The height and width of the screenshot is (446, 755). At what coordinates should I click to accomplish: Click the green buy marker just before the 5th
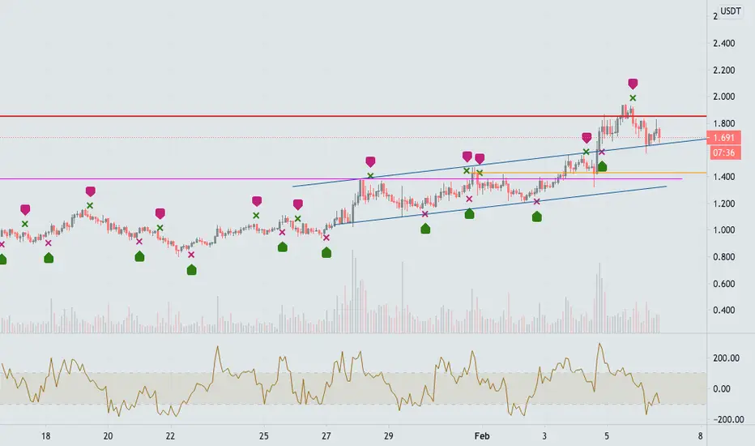(x=601, y=167)
